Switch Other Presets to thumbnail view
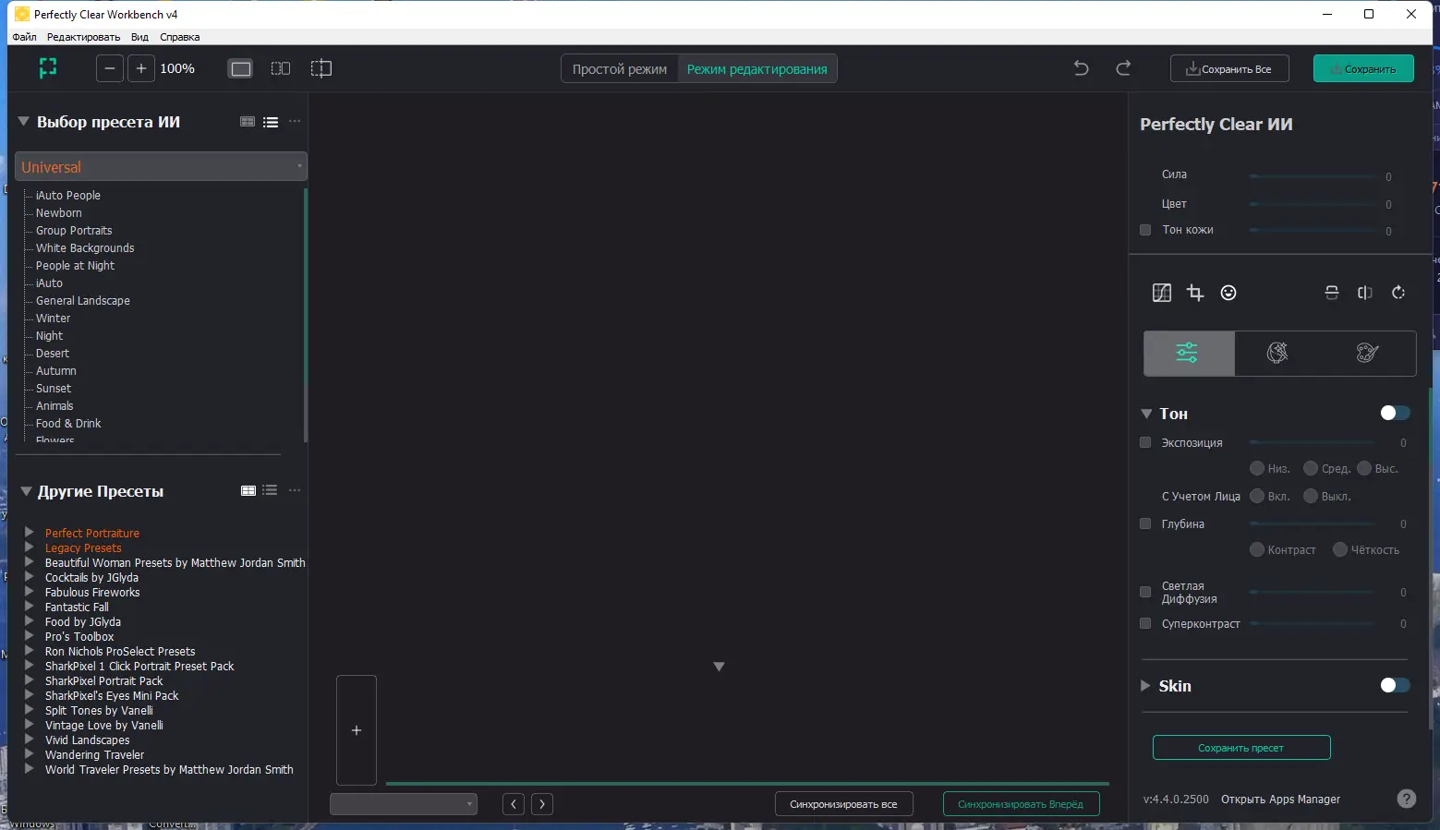This screenshot has width=1440, height=830. point(248,490)
